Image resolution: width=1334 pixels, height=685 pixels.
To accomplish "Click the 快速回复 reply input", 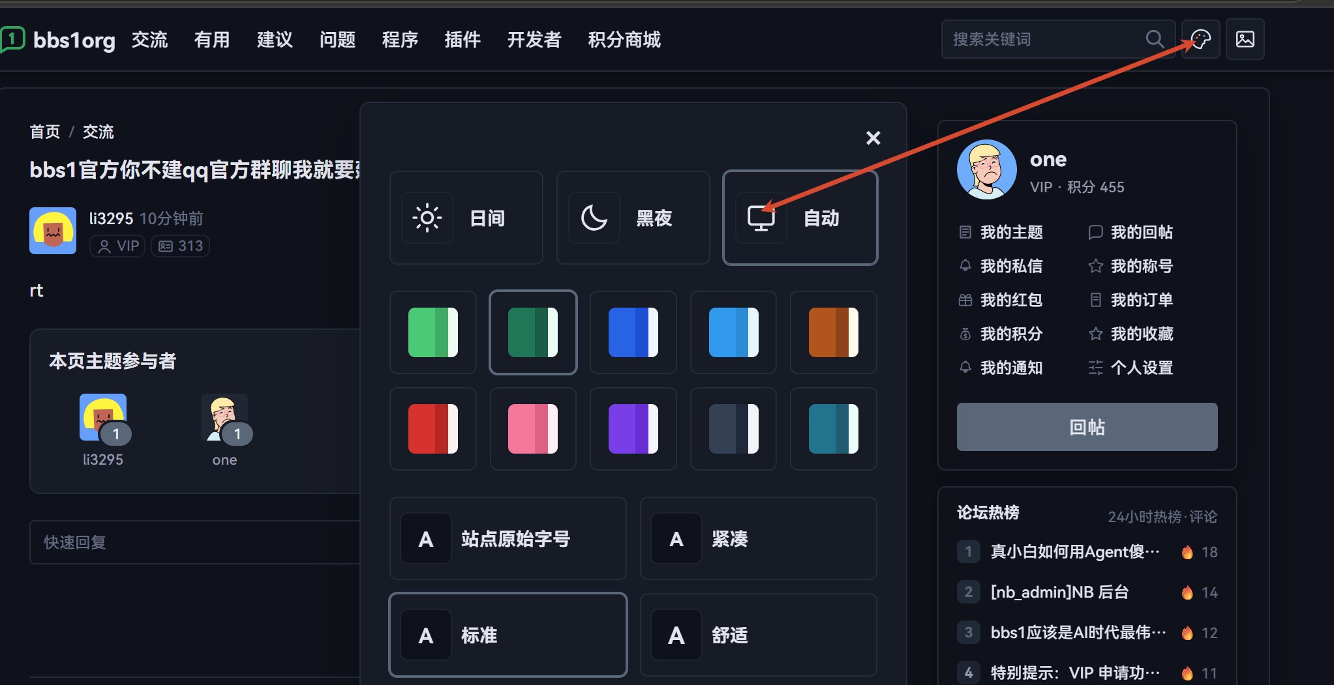I will (196, 542).
